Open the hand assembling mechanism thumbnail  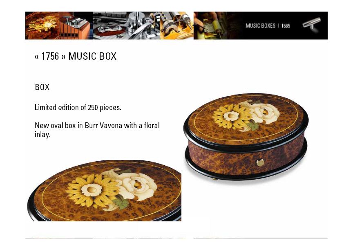(210, 25)
